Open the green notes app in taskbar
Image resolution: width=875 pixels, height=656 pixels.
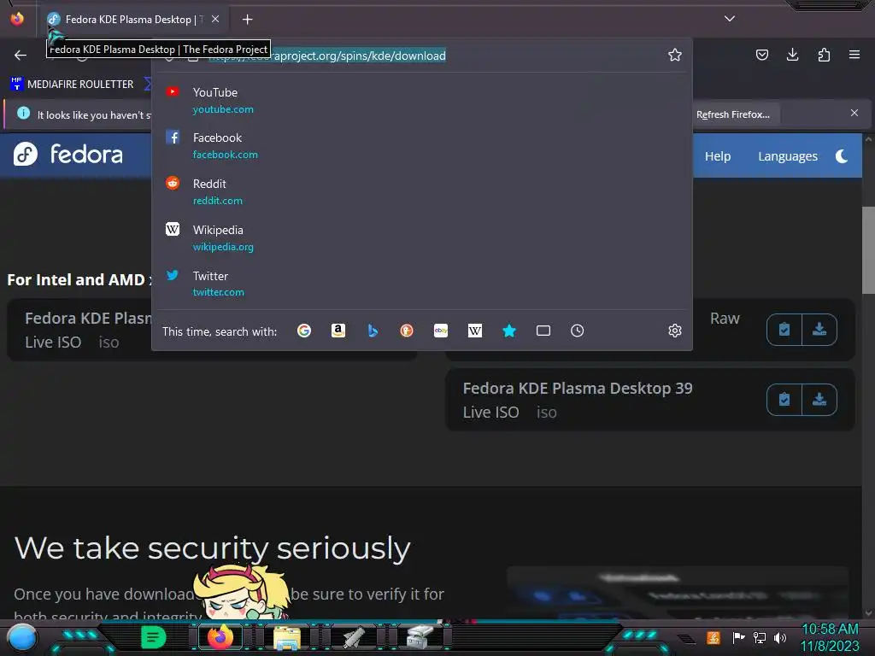coord(154,637)
